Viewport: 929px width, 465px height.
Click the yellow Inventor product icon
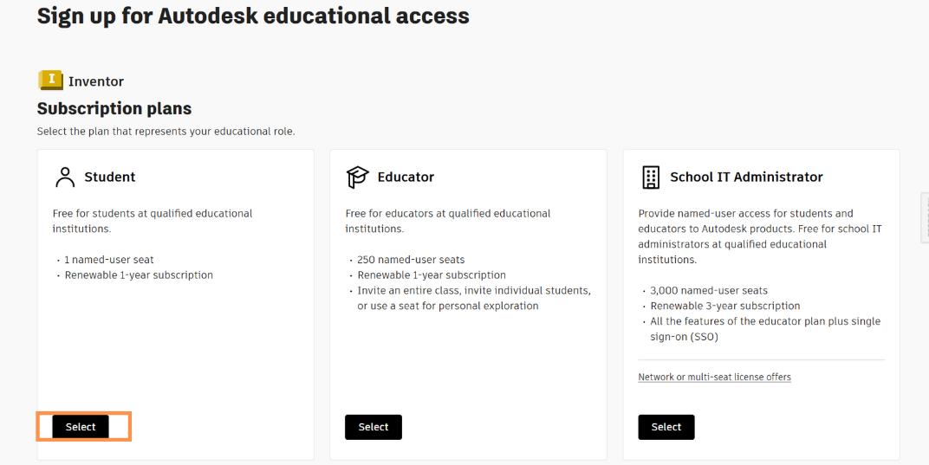point(50,81)
